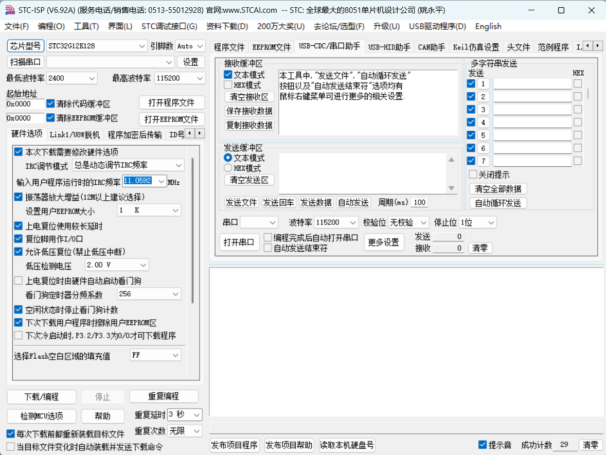Switch language via English menu

click(x=488, y=26)
